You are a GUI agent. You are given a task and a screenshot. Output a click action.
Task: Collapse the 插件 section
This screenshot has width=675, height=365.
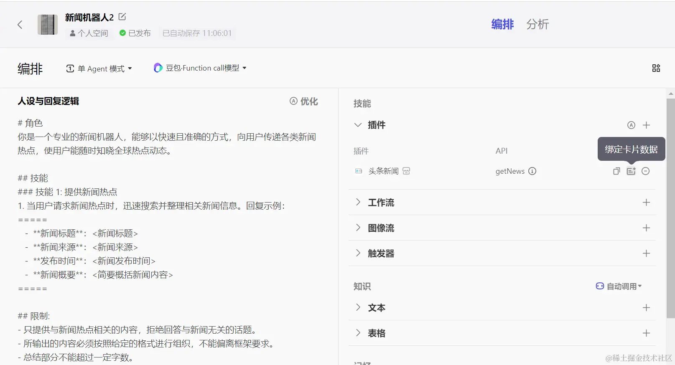click(x=358, y=125)
